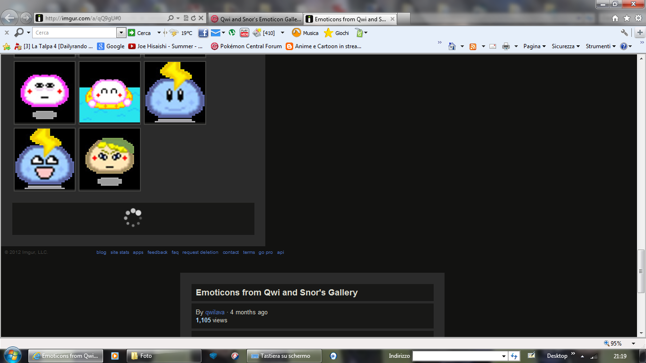This screenshot has width=646, height=363.
Task: Open the Strumenti menu
Action: pos(601,46)
